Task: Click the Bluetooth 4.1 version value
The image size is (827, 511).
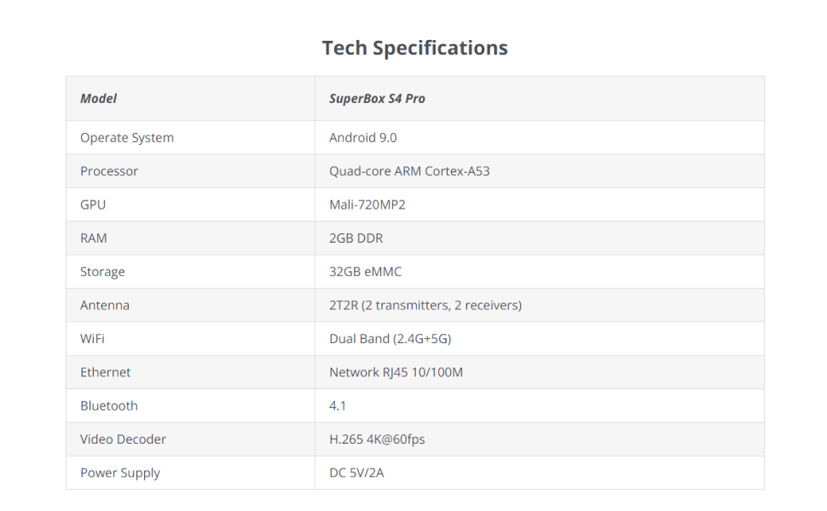Action: coord(338,406)
